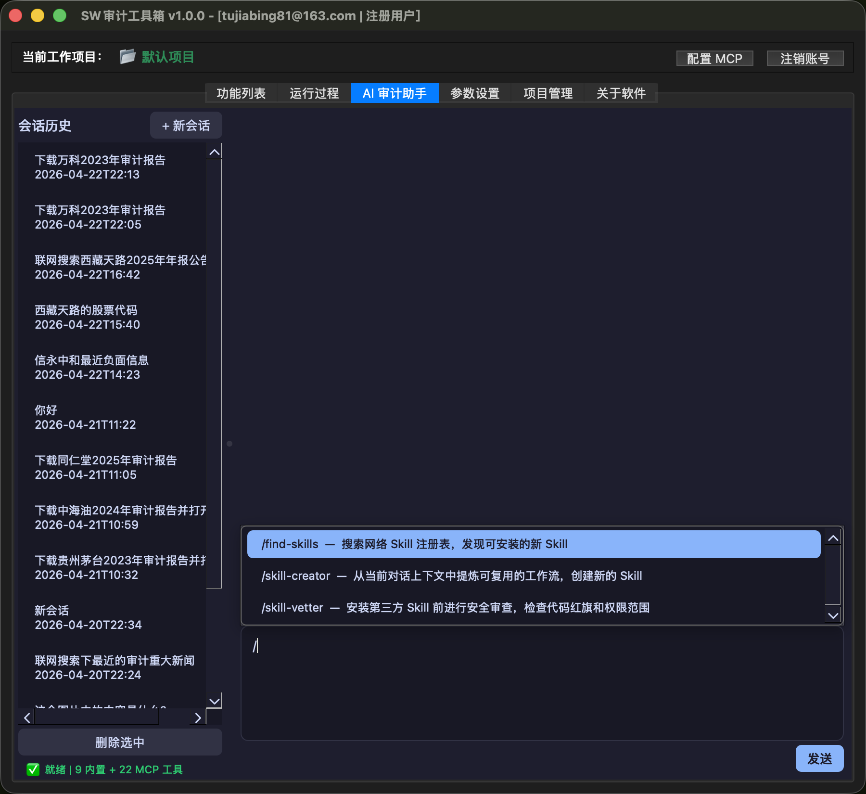Click session list horizontal left arrow
Image resolution: width=866 pixels, height=794 pixels.
pos(27,718)
